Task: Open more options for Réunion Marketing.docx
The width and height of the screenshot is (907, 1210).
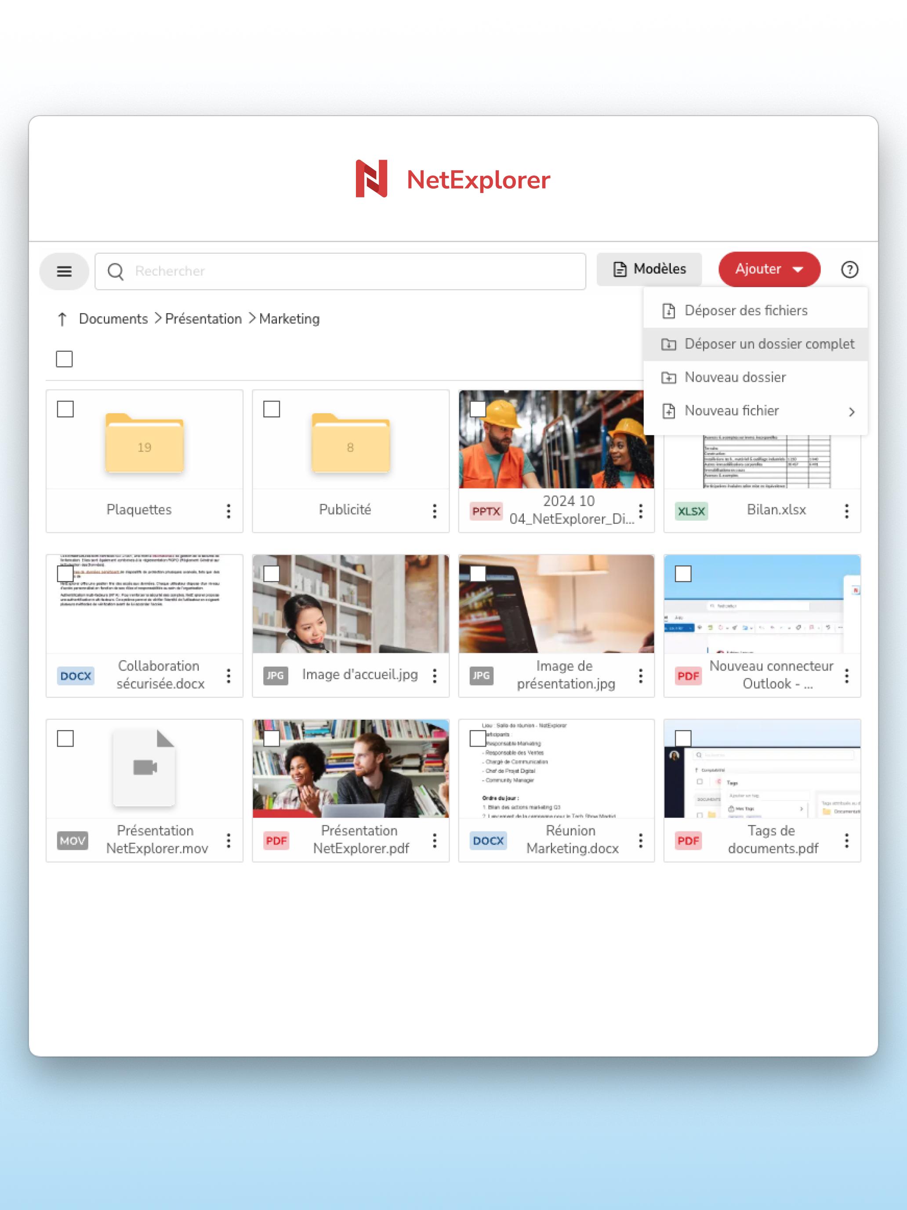Action: point(641,841)
